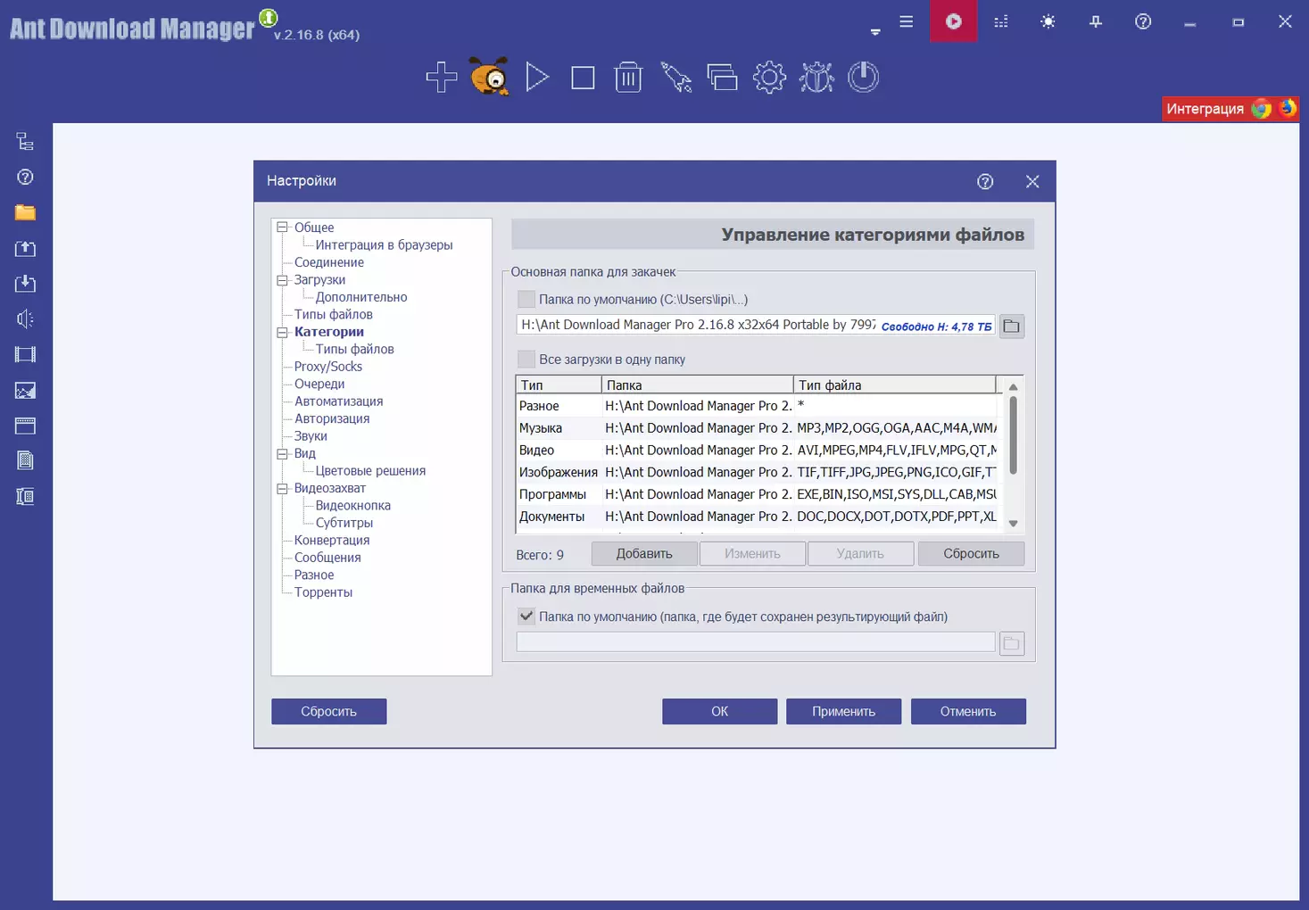Collapse the 'Загрузки' tree node

point(283,280)
